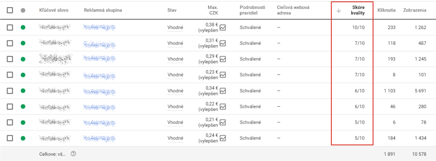Open bid simulator icon for 0,38 € row
Viewport: 436px width, 161px height.
[223, 27]
